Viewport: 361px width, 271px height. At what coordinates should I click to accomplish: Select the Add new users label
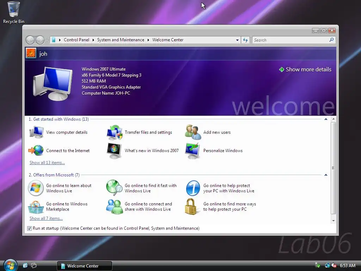pos(217,132)
